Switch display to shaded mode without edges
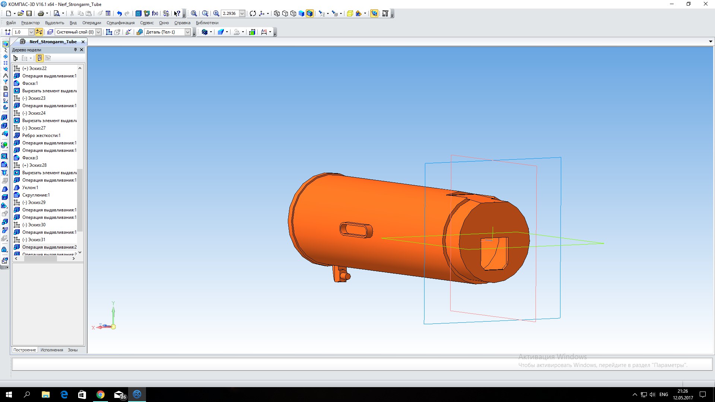This screenshot has width=715, height=402. point(301,13)
